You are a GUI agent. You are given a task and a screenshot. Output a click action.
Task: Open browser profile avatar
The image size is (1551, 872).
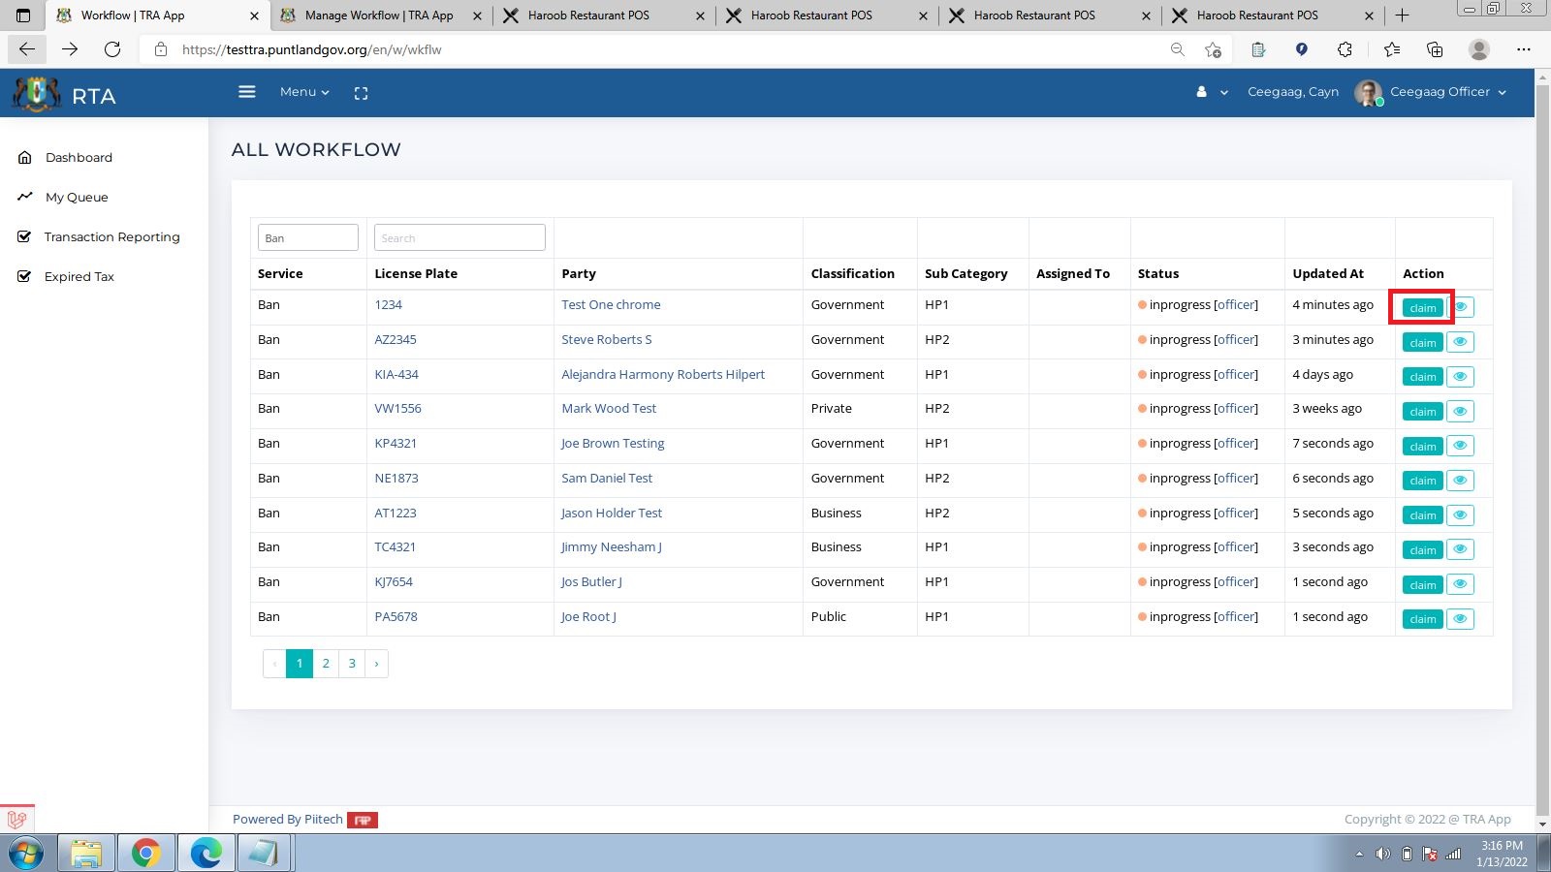[x=1479, y=49]
